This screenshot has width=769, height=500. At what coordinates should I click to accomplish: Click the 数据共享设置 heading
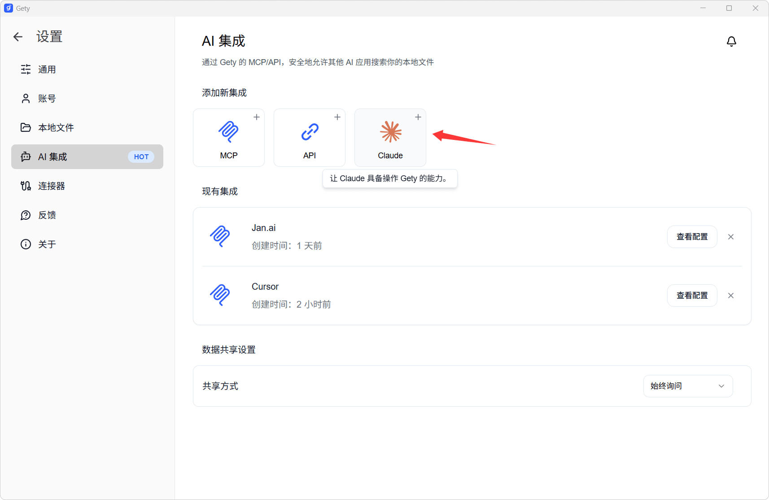coord(229,350)
